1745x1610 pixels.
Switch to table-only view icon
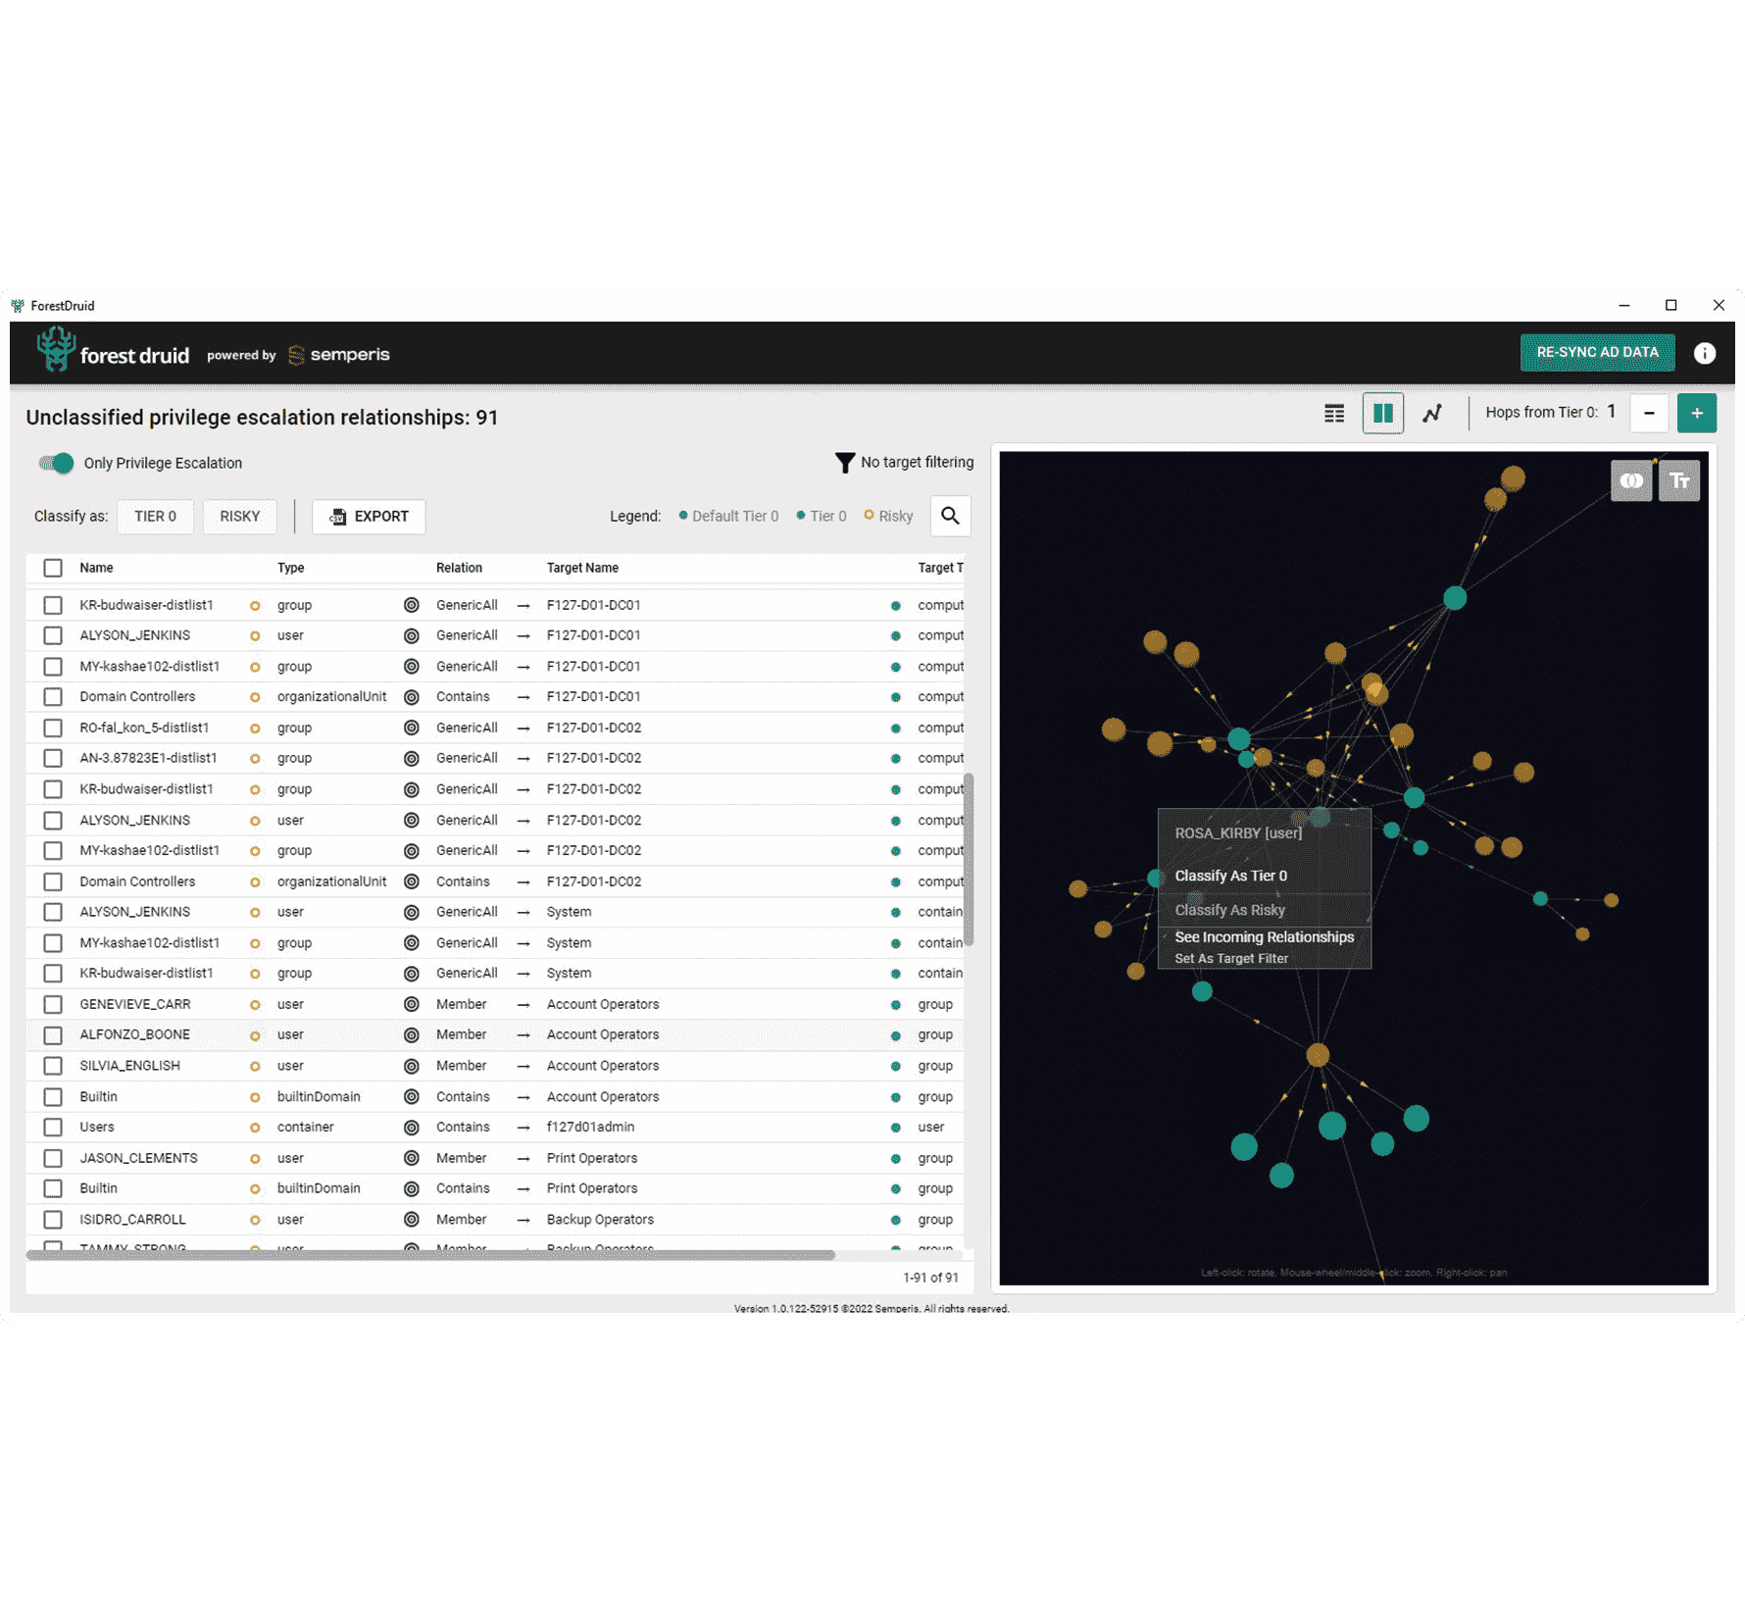[1334, 414]
